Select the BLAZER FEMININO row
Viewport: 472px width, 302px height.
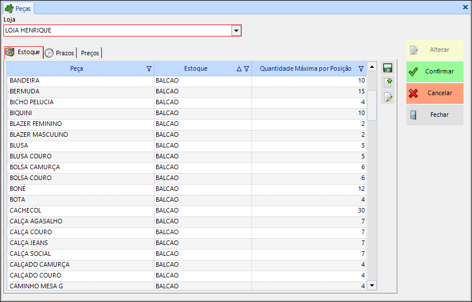[186, 124]
